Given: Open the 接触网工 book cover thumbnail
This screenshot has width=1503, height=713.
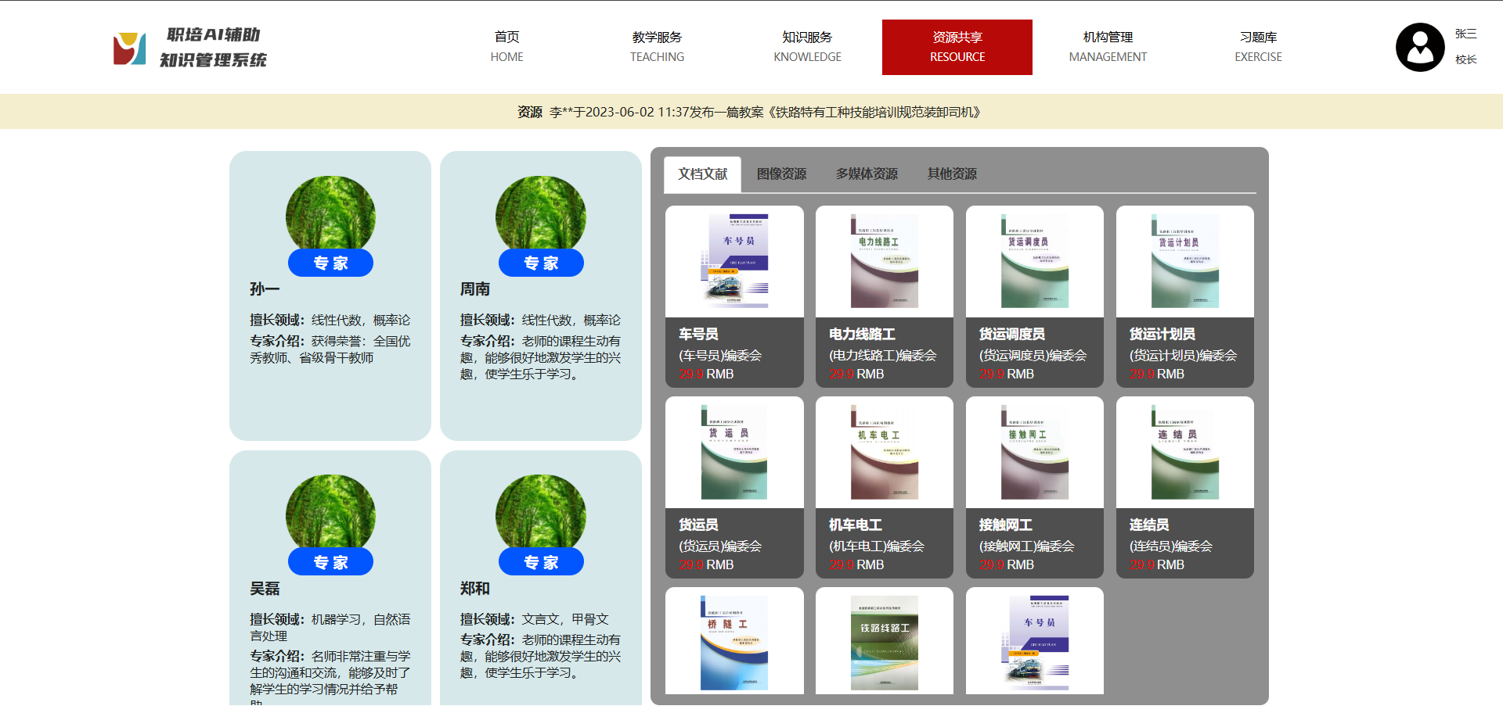Looking at the screenshot, I should click(1035, 452).
